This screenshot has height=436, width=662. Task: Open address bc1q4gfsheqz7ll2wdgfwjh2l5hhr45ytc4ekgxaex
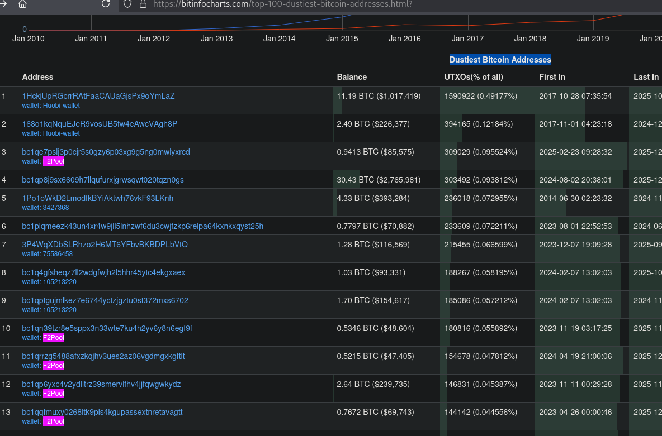coord(103,272)
